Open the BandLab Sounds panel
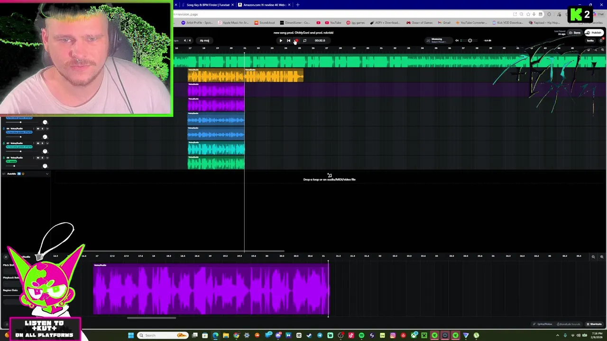607x341 pixels. tap(569, 324)
